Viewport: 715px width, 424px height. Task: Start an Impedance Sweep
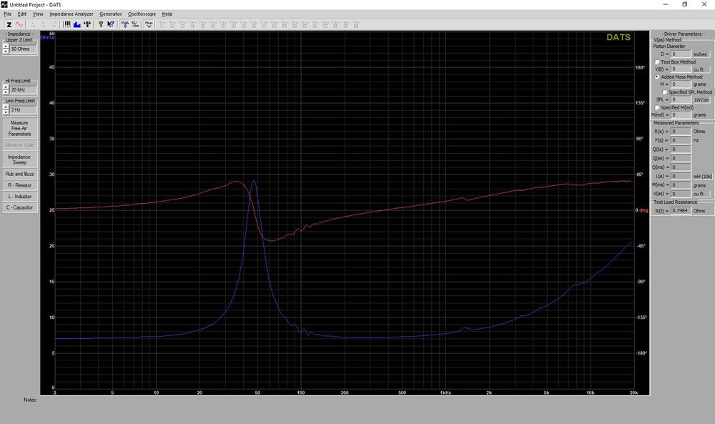pos(19,159)
